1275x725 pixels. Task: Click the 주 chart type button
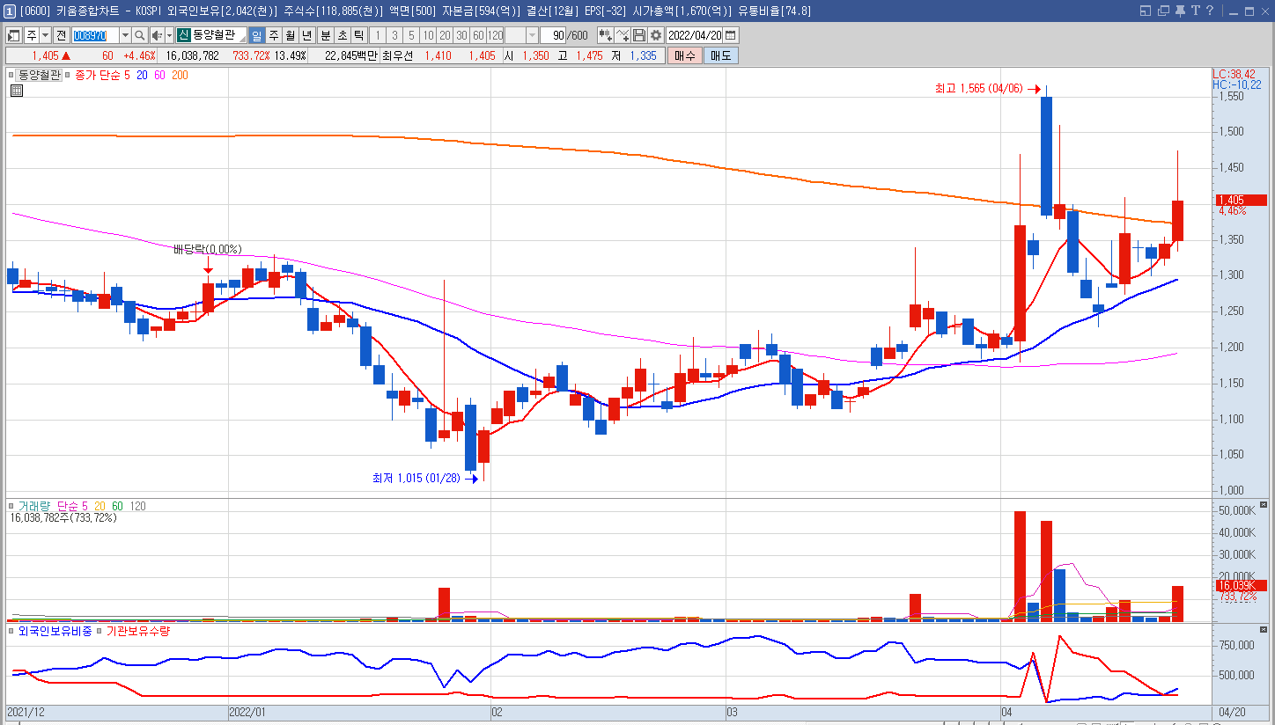click(32, 35)
